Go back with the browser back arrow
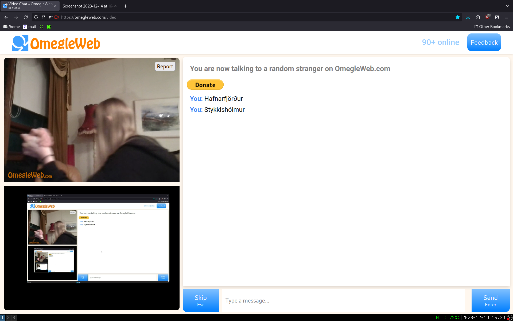Screen dimensions: 513x321 point(6,17)
